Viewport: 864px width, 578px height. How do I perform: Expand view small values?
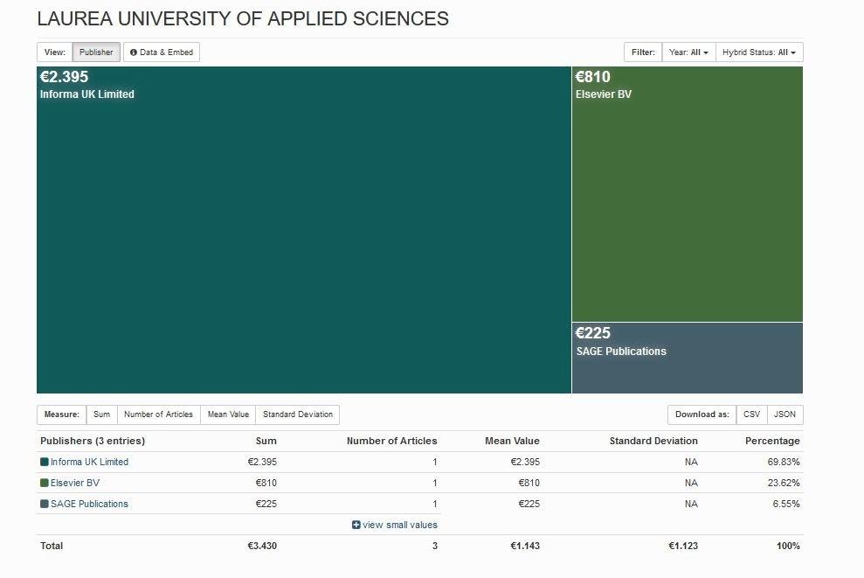395,525
